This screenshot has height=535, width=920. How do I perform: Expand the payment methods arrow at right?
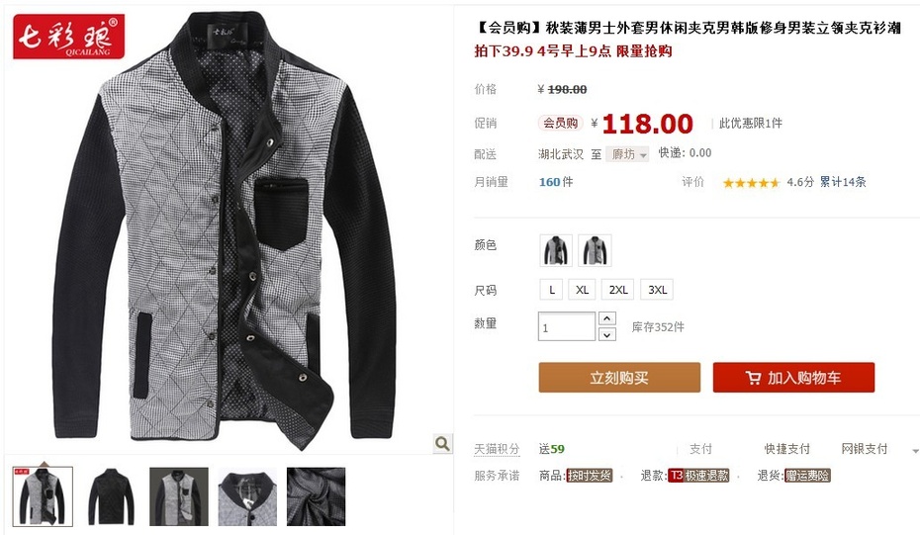pyautogui.click(x=915, y=451)
